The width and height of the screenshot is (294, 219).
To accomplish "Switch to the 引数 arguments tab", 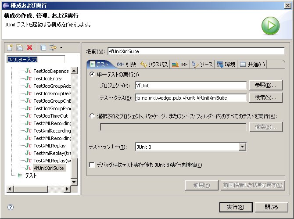I will pos(126,65).
